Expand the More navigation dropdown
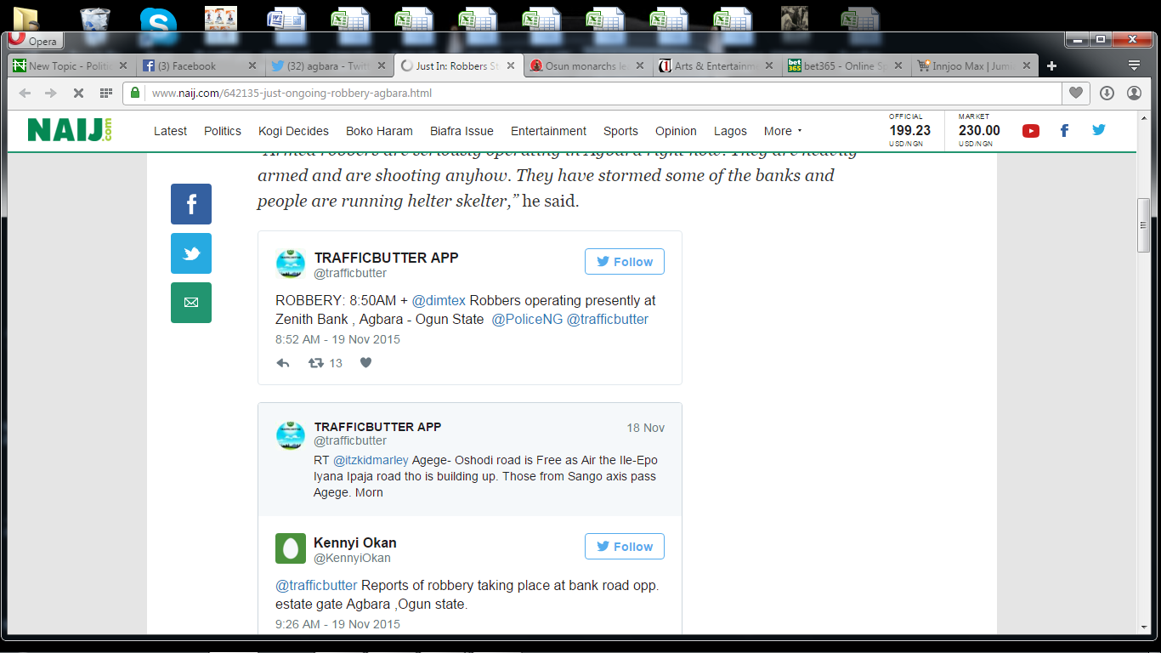 [x=783, y=131]
